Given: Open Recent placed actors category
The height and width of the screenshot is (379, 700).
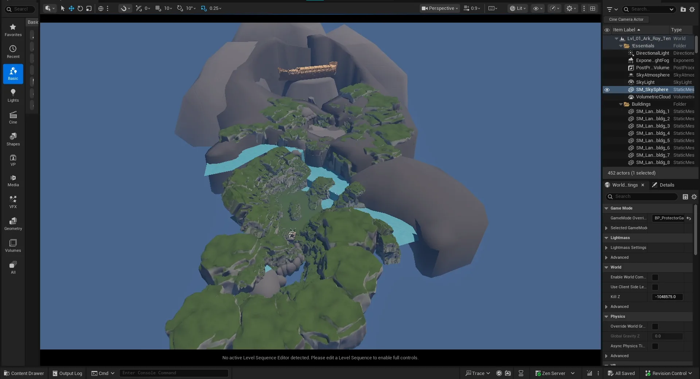Looking at the screenshot, I should pos(13,52).
